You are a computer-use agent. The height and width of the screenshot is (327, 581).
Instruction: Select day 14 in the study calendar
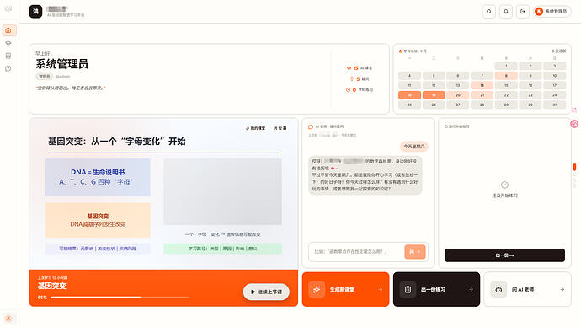482,85
